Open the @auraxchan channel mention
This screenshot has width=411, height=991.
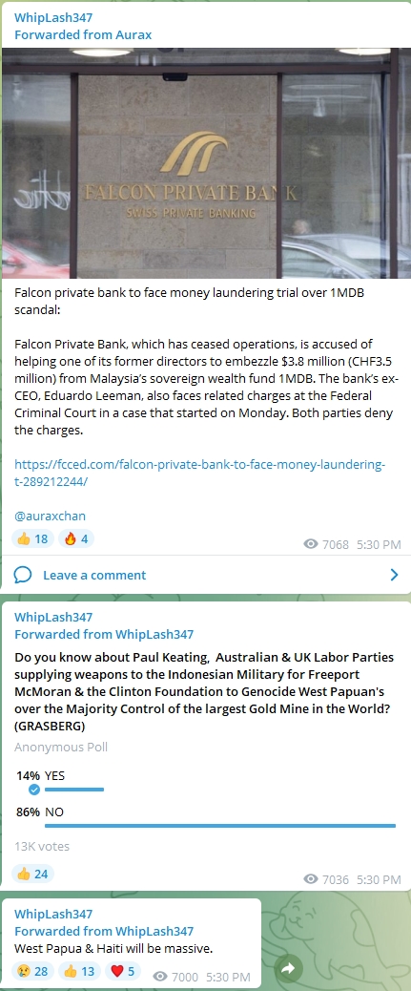[50, 516]
